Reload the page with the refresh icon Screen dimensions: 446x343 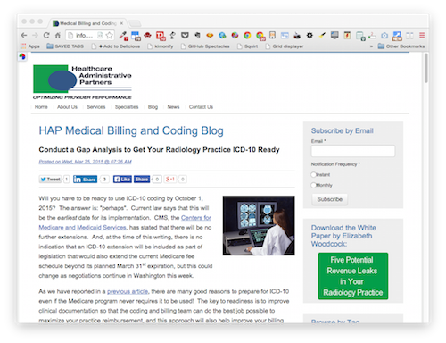pyautogui.click(x=46, y=35)
